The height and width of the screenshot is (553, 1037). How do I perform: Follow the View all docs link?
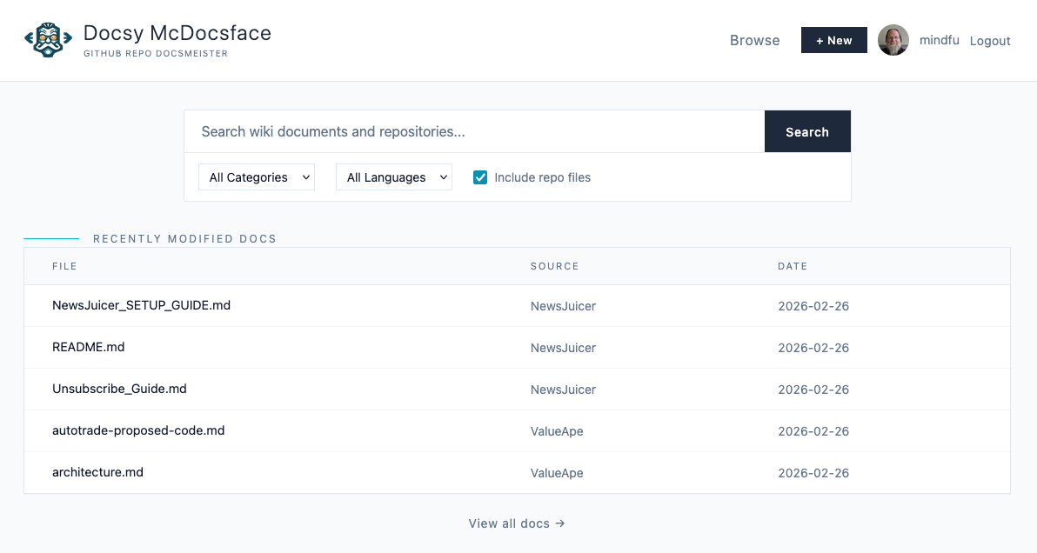tap(508, 523)
